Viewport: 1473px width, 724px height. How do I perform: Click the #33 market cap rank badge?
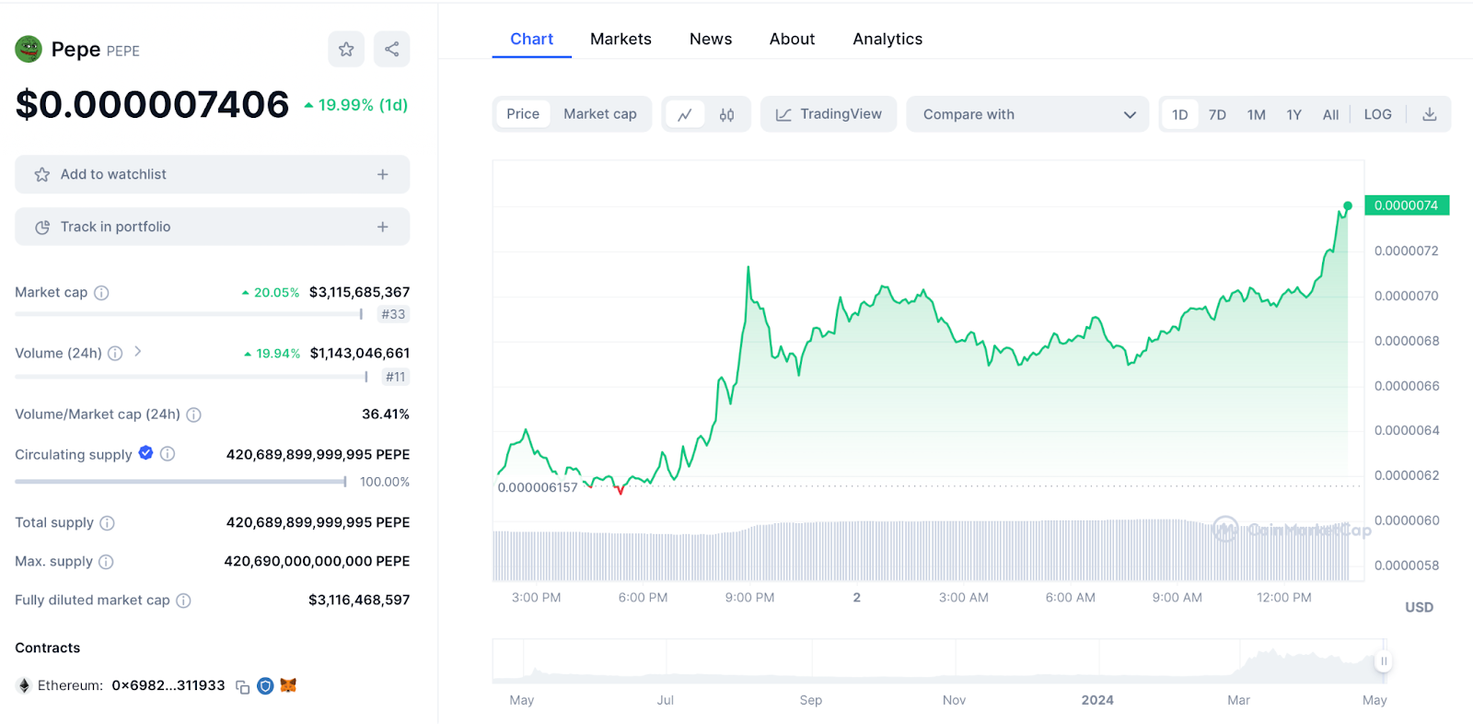click(x=393, y=314)
